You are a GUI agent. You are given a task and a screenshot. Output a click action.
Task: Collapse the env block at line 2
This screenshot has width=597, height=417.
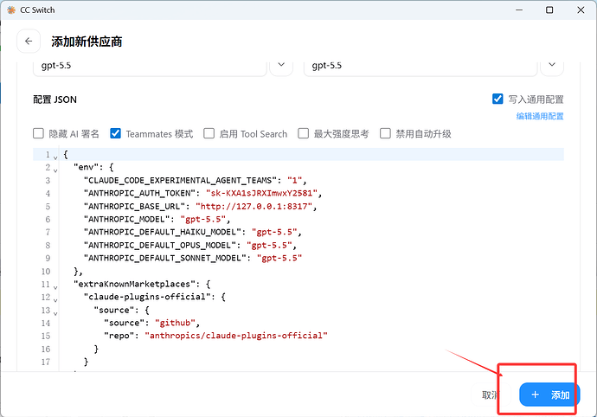[55, 170]
